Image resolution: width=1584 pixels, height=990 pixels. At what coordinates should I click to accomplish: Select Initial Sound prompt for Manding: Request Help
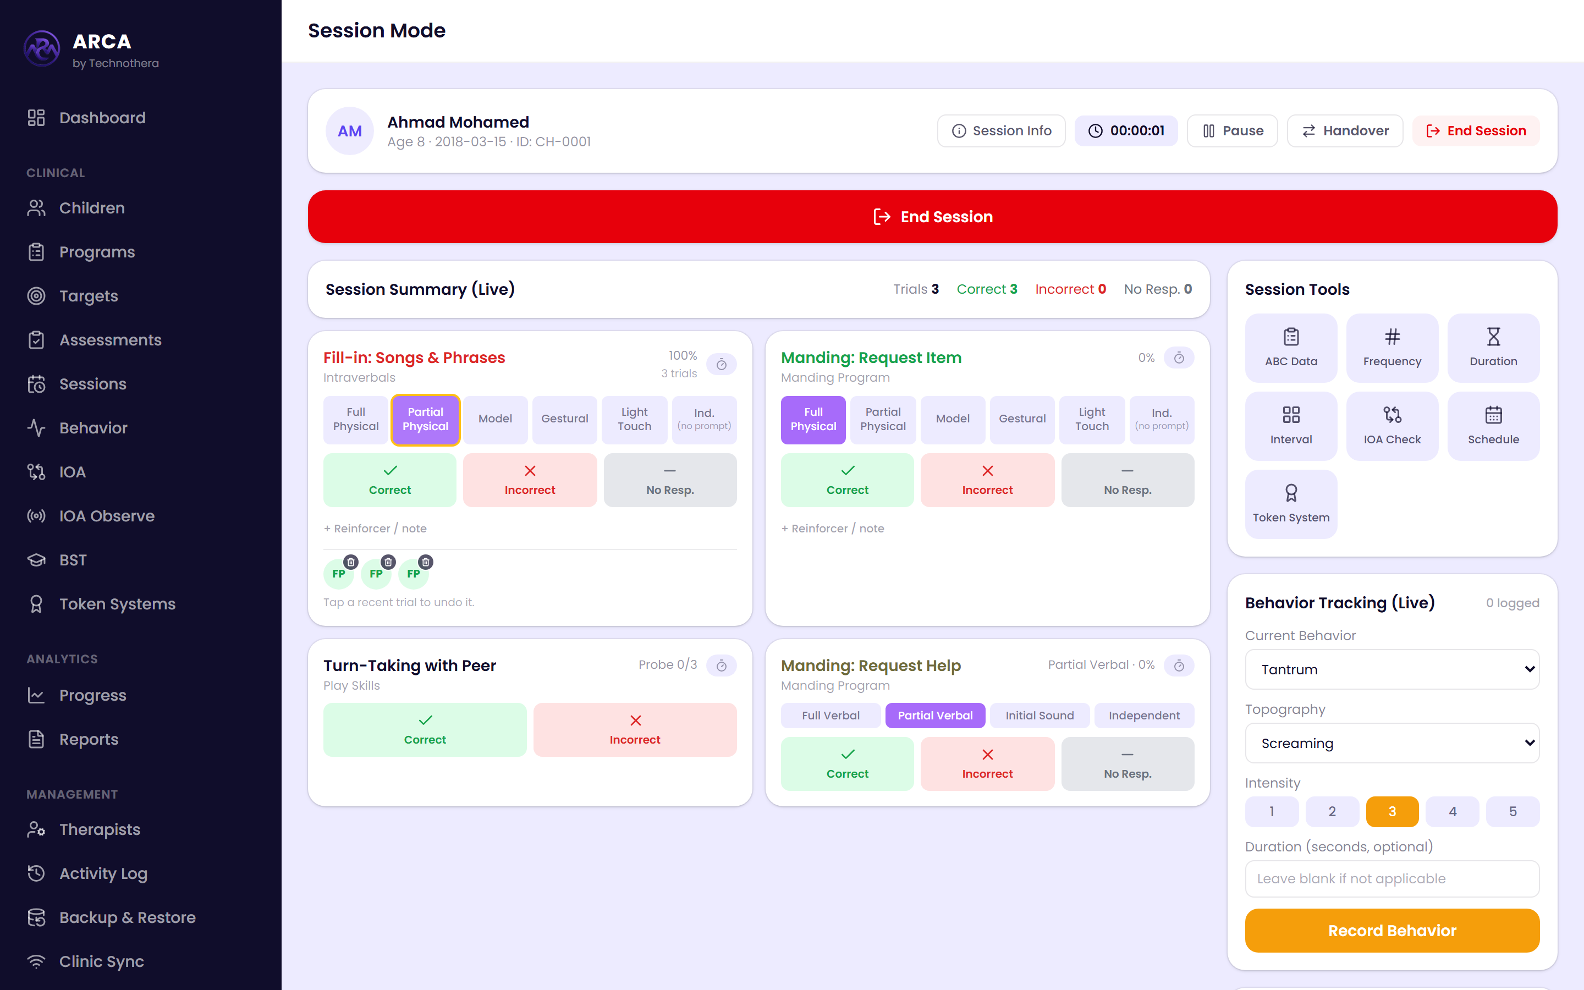1039,716
